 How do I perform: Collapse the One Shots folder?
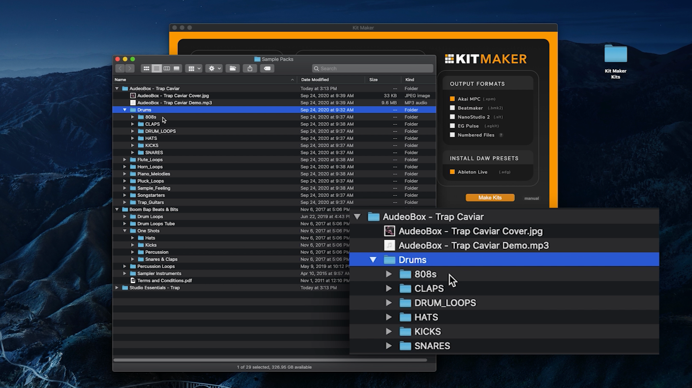coord(125,231)
